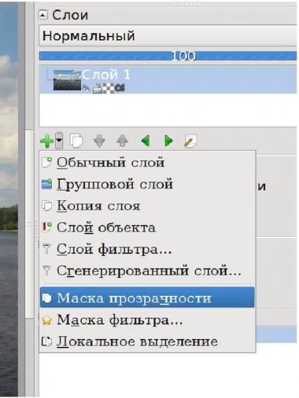Toggle visibility eye of Слой 1
Screen dimensions: 299x398
[x=86, y=89]
